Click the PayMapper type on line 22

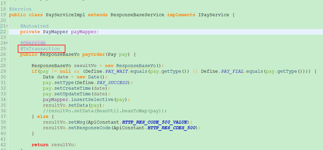click(x=55, y=32)
